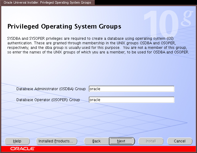Place cursor on 'oracle' text in OSDBA field
Viewport: 197px width, 153px height.
click(95, 89)
